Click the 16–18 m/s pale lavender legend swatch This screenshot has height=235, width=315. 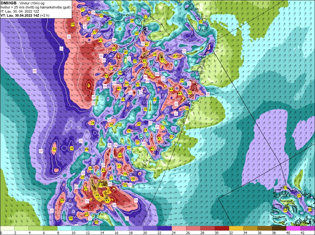click(x=122, y=228)
